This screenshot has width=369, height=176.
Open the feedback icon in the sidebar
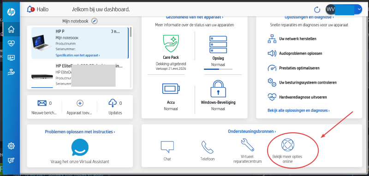coord(11,160)
